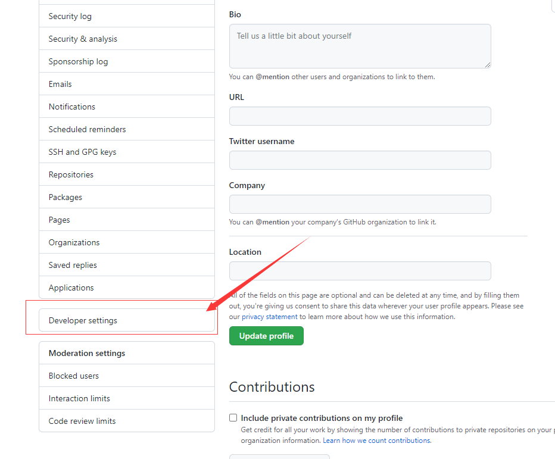Screen dimensions: 555x459
Task: Open Learn how we count contributions link
Action: (376, 441)
